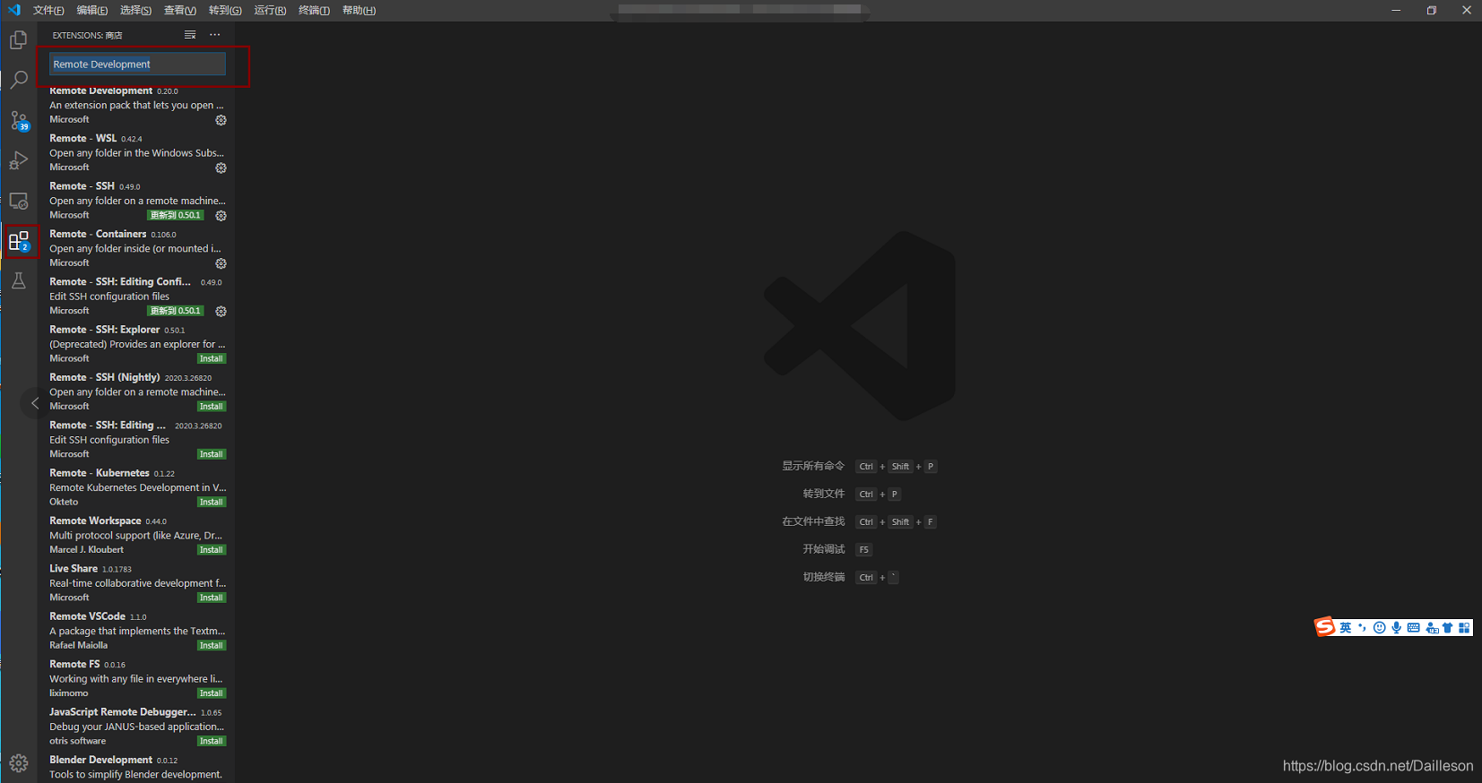Install Live Share extension
Screen dimensions: 1482x783
pyautogui.click(x=212, y=598)
